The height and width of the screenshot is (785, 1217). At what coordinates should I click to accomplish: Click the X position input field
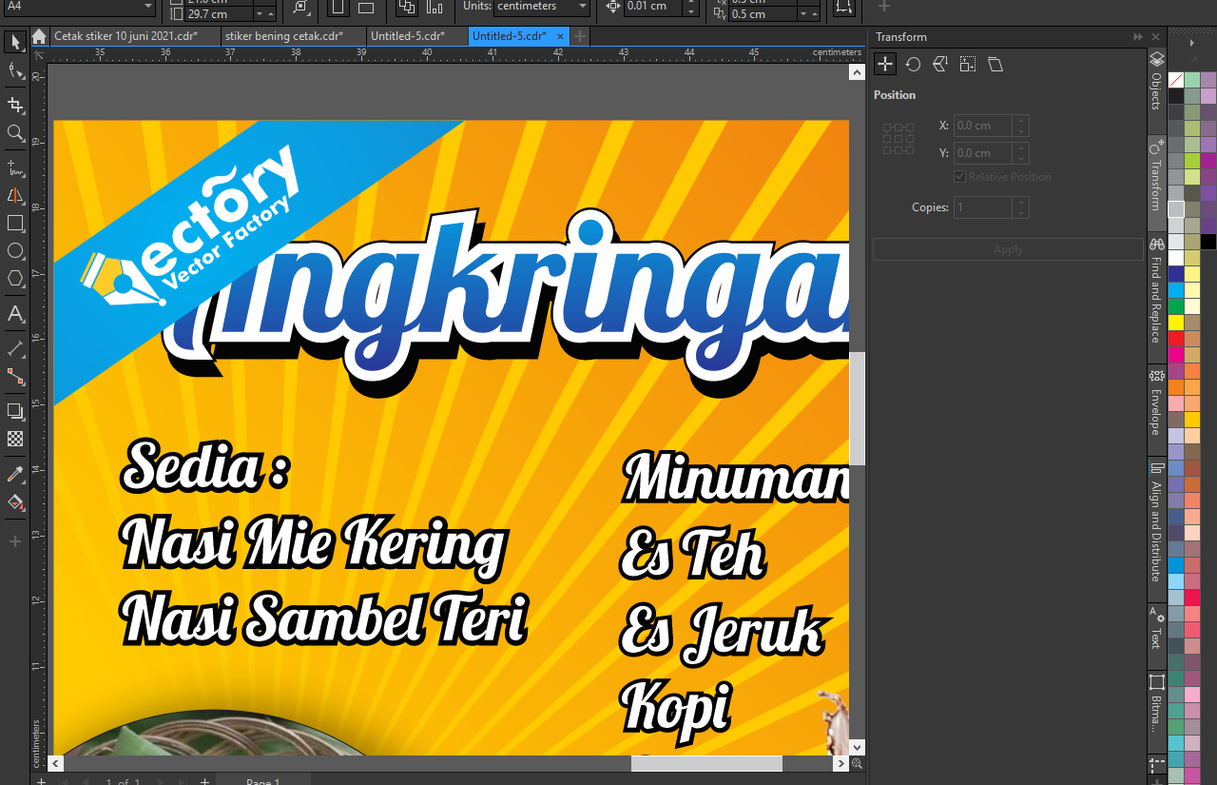(x=983, y=126)
